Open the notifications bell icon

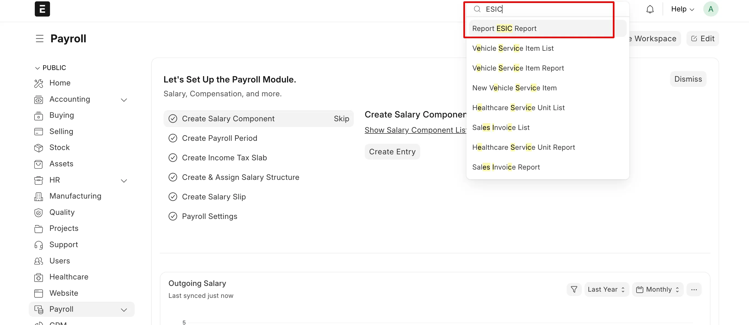(650, 9)
